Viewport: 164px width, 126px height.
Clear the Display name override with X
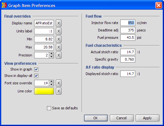pyautogui.click(x=59, y=23)
